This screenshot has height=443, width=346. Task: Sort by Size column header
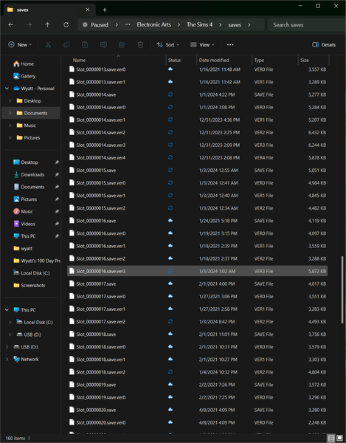(305, 61)
